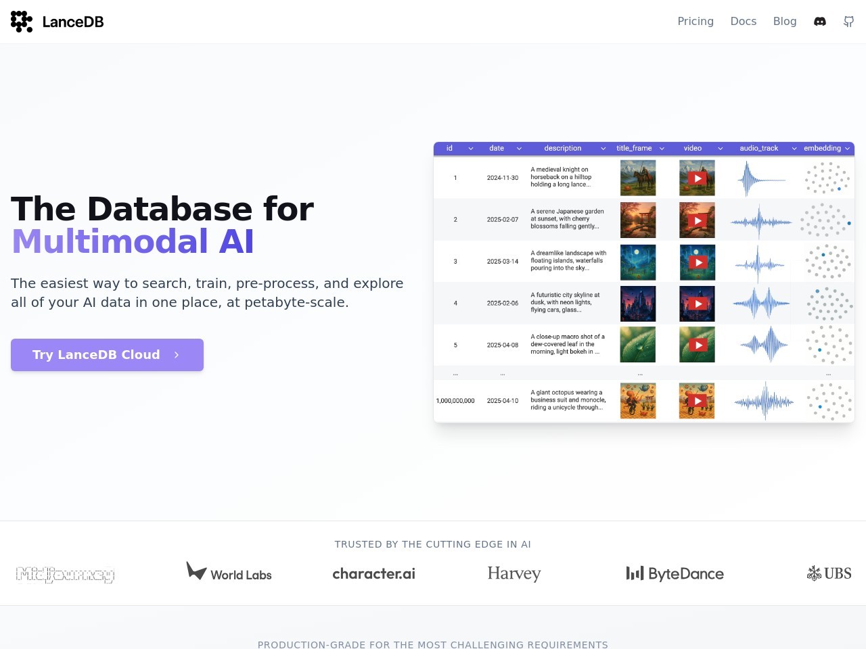Play the dreamlike landscape video
The width and height of the screenshot is (866, 649).
[x=697, y=262]
